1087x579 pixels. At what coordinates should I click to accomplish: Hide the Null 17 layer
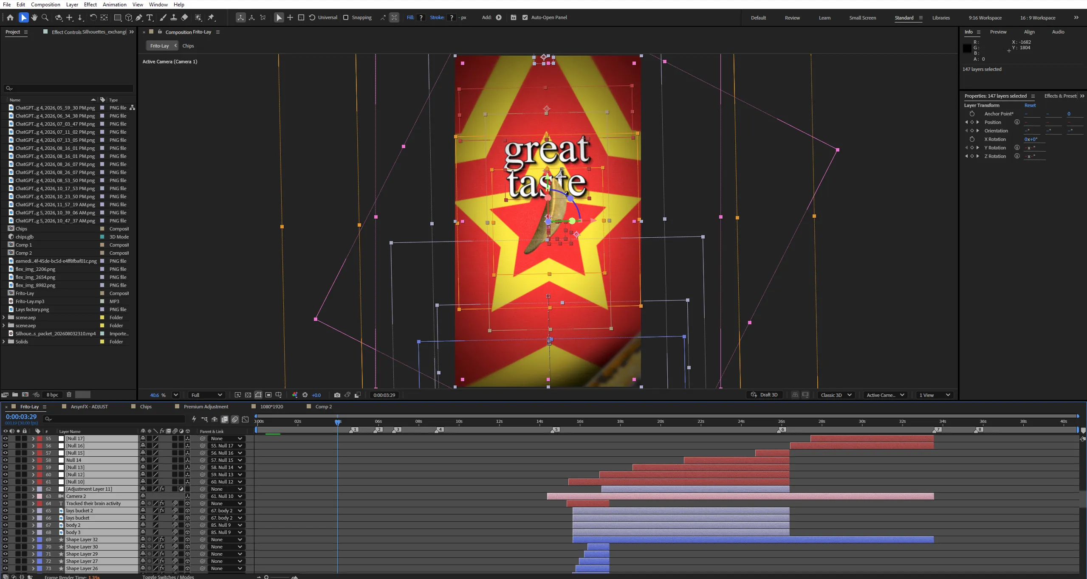pos(5,438)
